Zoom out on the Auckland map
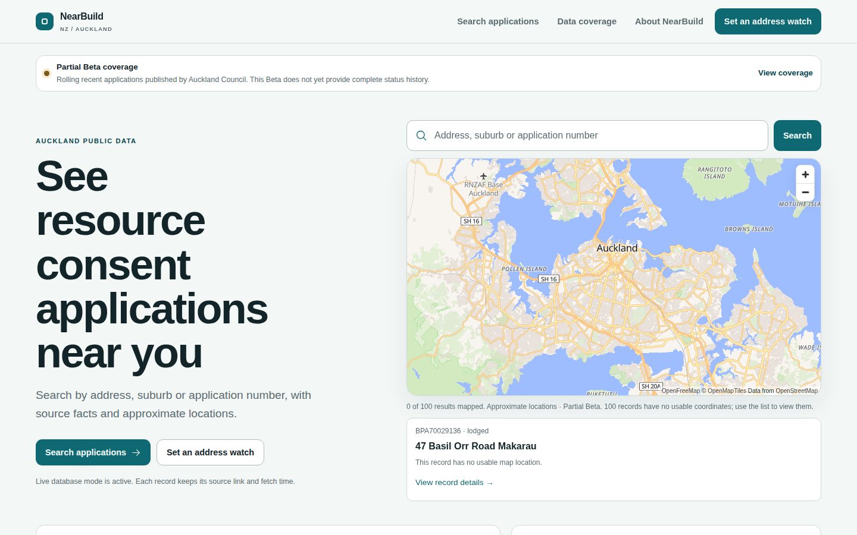Screen dimensions: 857x535 tap(805, 192)
